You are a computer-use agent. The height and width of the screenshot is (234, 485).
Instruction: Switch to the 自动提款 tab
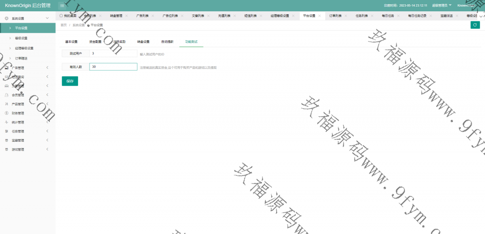click(x=167, y=42)
